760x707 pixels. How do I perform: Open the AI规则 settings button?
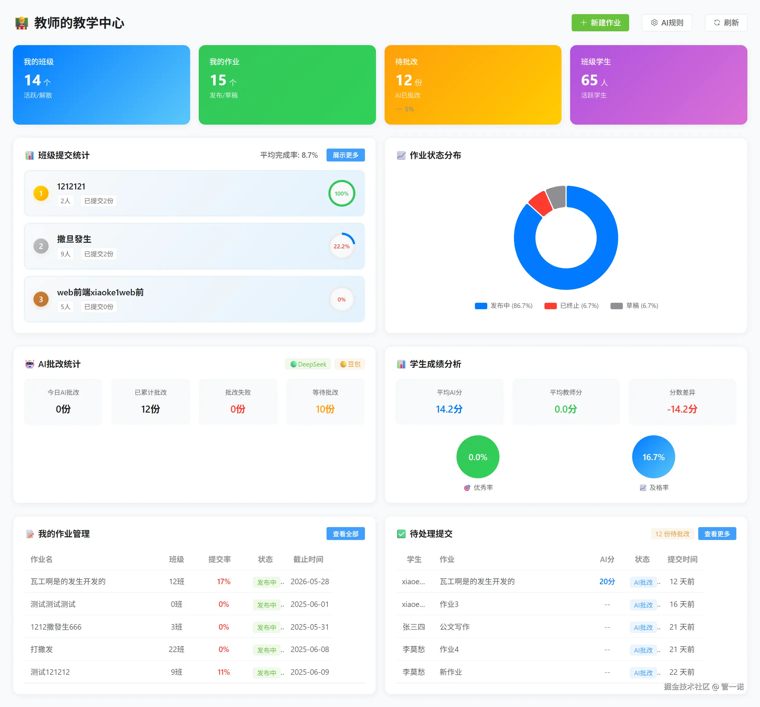click(667, 23)
